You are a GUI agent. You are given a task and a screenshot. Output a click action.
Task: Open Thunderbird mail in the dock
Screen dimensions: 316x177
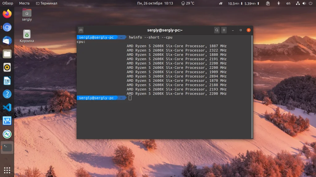coord(7,41)
